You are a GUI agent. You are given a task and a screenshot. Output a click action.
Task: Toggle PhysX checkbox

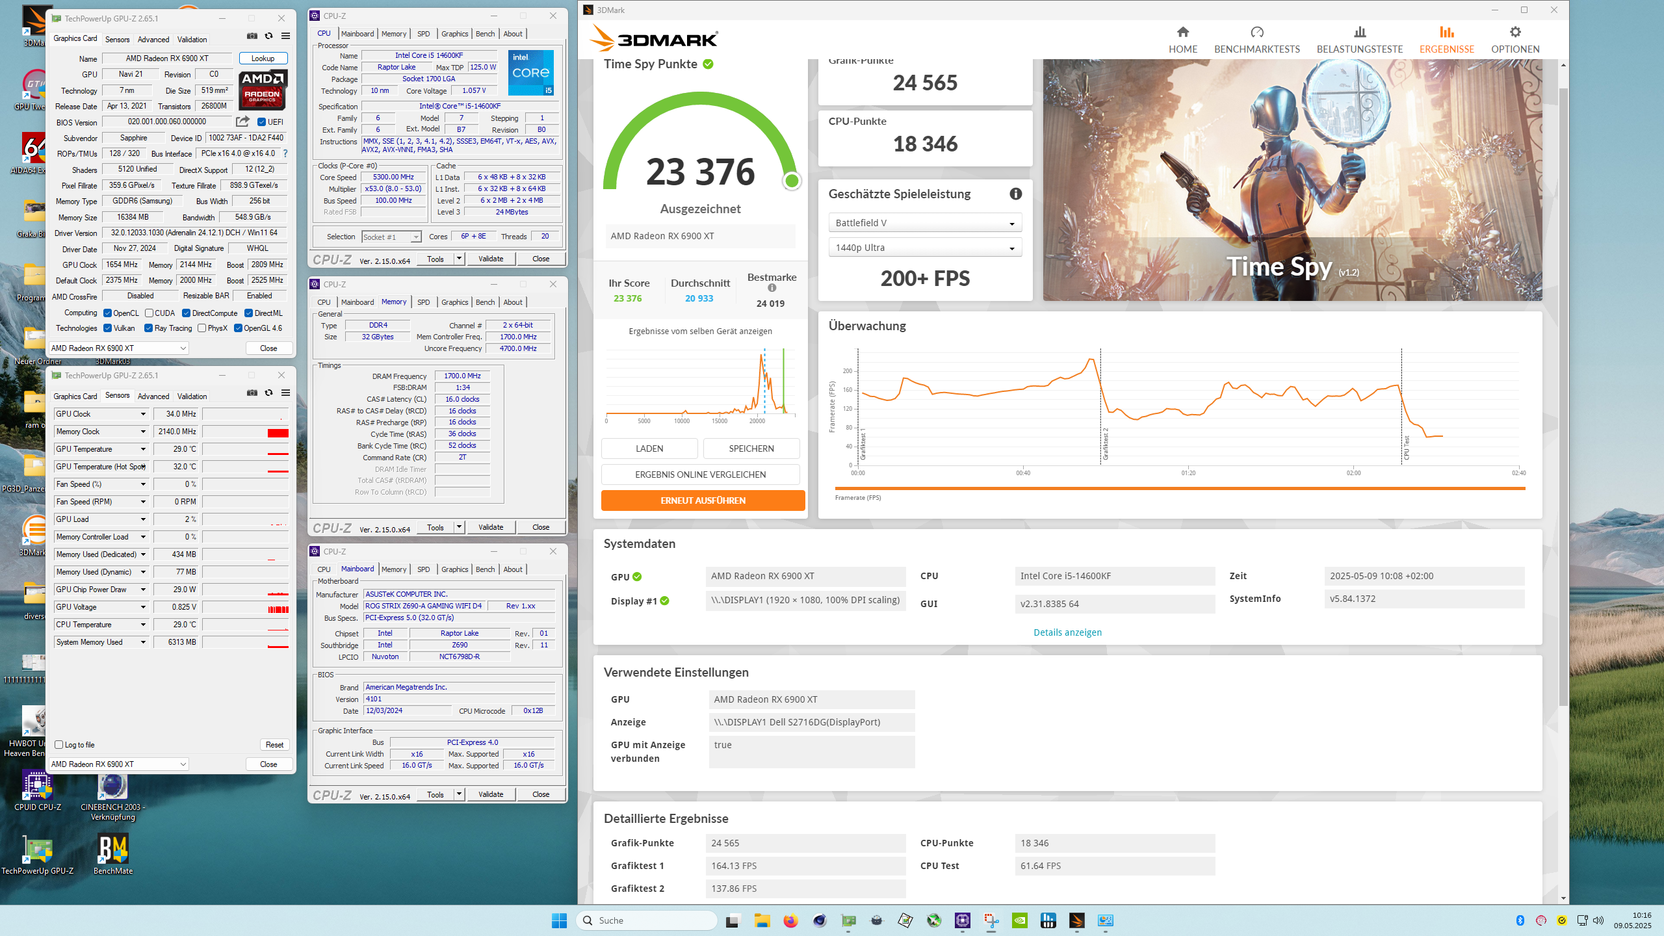pyautogui.click(x=202, y=328)
